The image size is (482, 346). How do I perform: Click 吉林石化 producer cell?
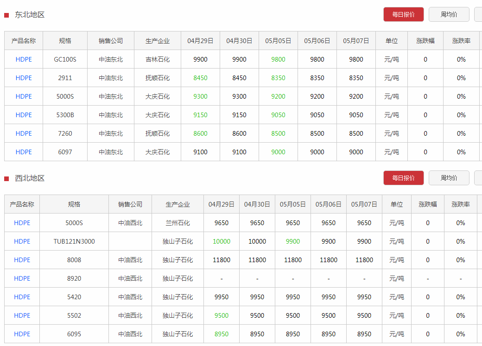coord(158,59)
